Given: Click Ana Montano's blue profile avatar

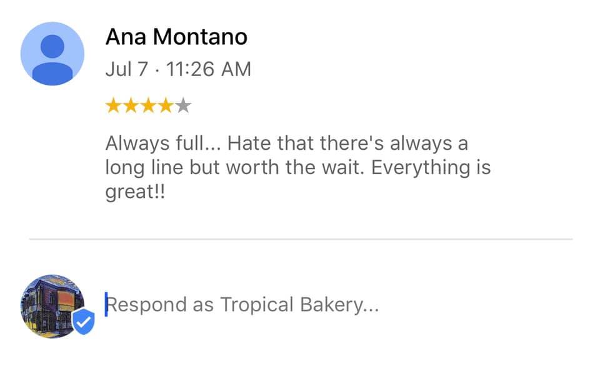Looking at the screenshot, I should tap(52, 54).
